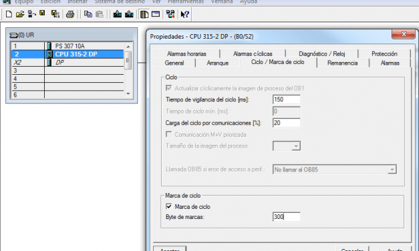The height and width of the screenshot is (251, 419).
Task: Create a new station with New icon
Action: [9, 14]
